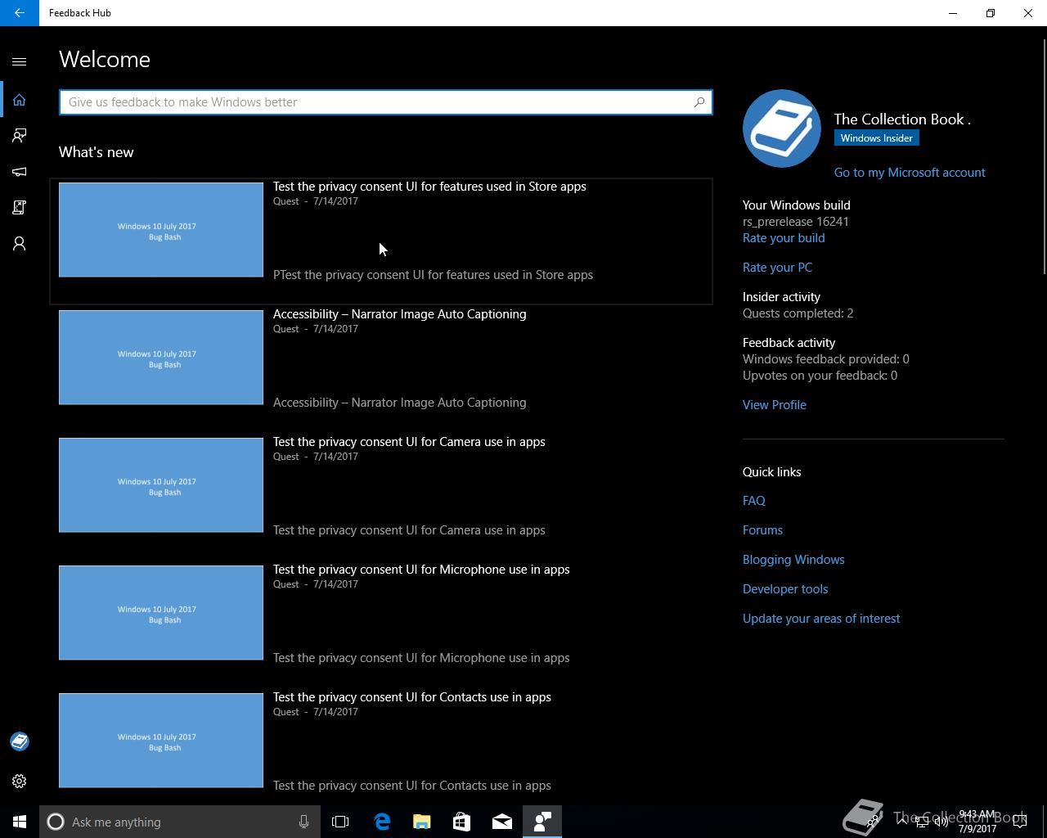Click the account book avatar in sidebar
The height and width of the screenshot is (838, 1047).
tap(20, 741)
